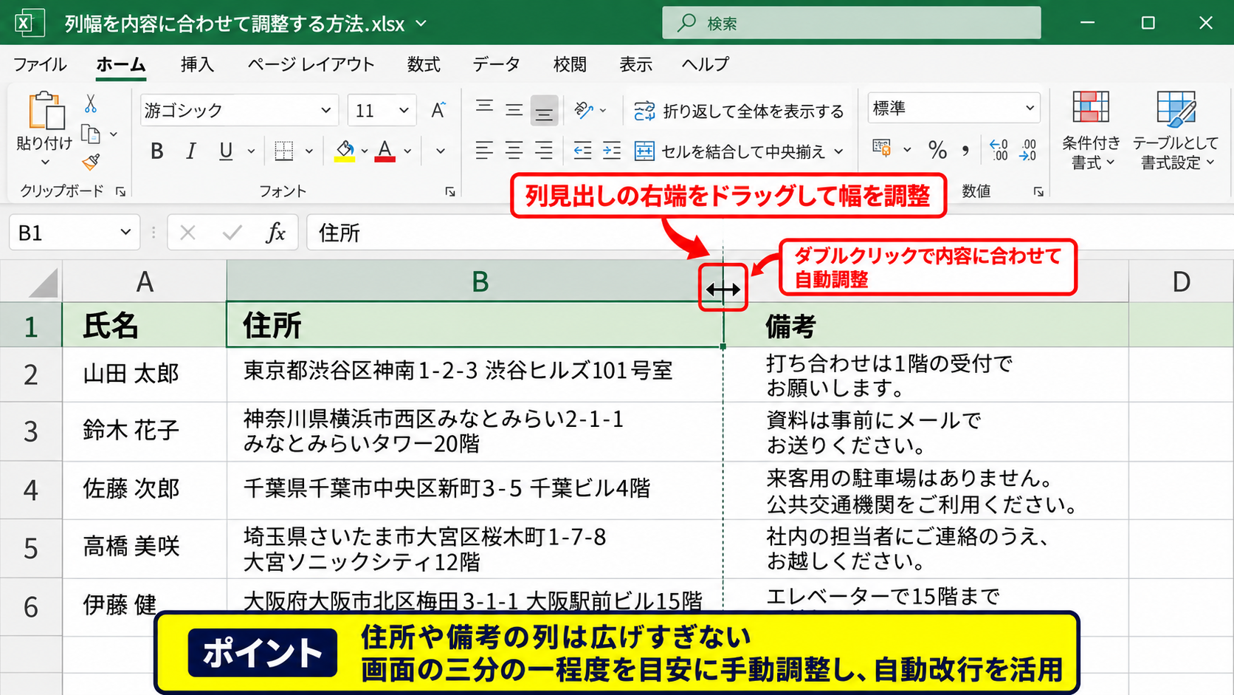Open the font size 11 dropdown
Screen dimensions: 1234x695
(404, 111)
